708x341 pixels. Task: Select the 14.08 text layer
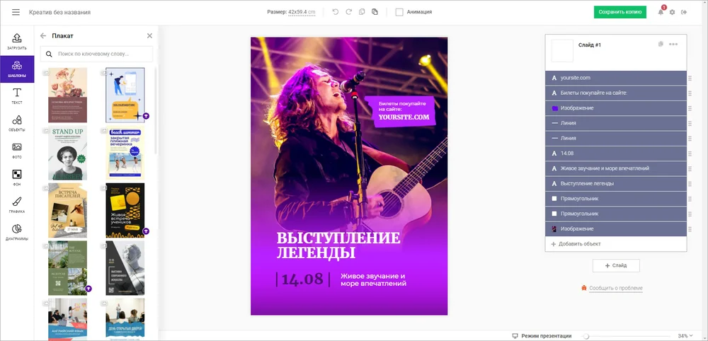pyautogui.click(x=616, y=154)
